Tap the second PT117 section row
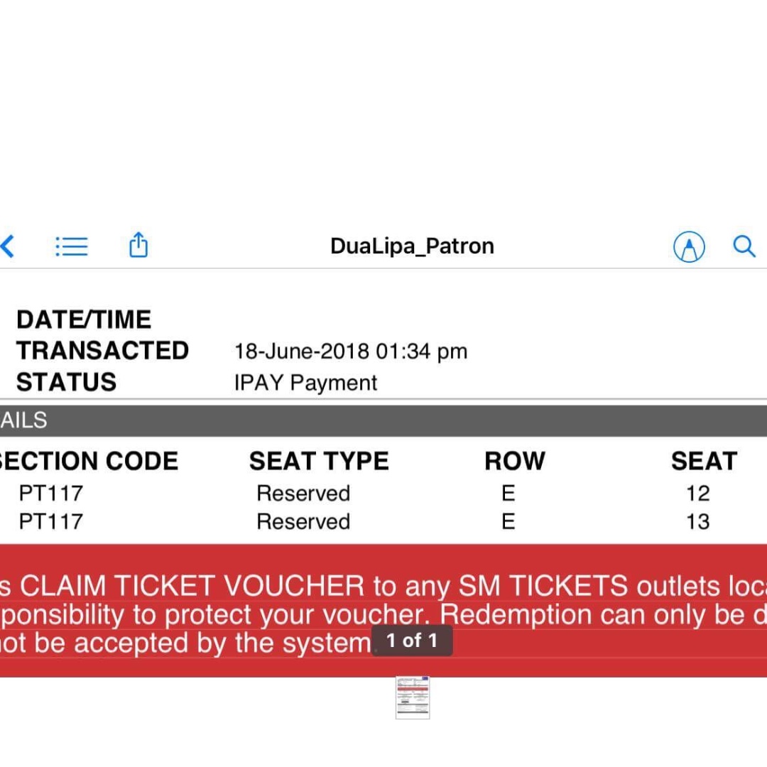Viewport: 767px width, 767px height. pyautogui.click(x=50, y=521)
